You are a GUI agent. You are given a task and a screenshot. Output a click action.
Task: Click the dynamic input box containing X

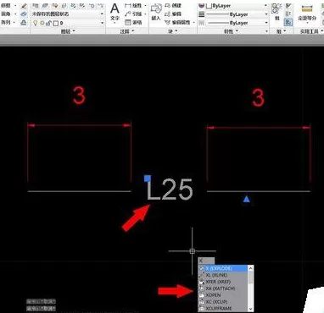point(206,261)
